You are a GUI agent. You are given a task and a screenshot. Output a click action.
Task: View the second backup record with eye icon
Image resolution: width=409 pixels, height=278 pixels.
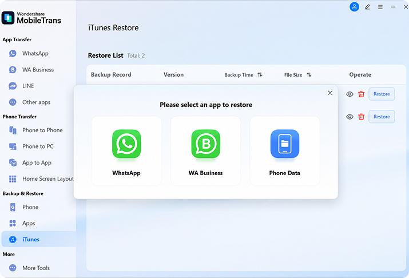pos(350,117)
